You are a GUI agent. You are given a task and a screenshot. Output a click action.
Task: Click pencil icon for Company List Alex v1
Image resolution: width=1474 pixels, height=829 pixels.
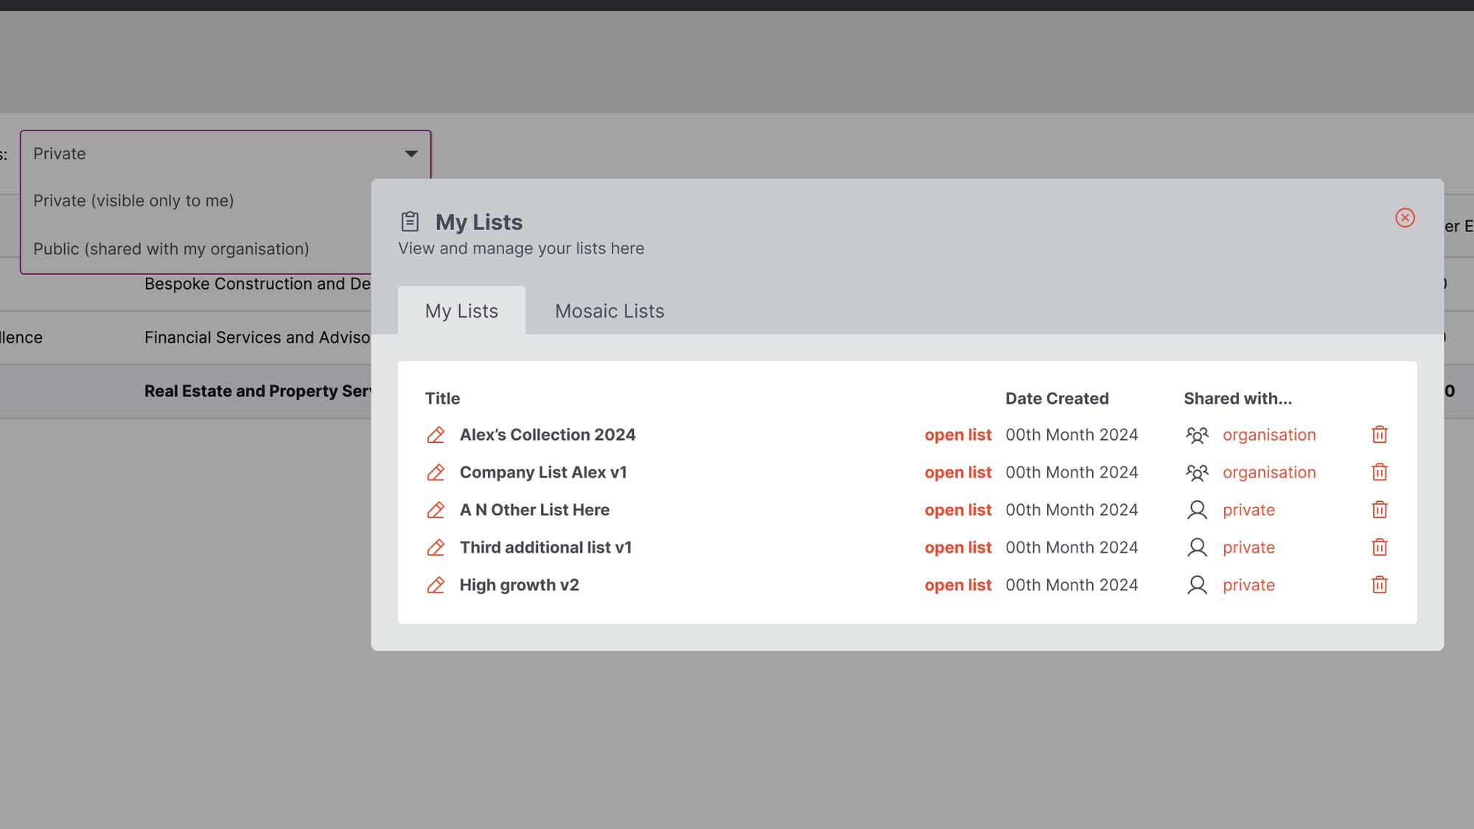coord(436,472)
